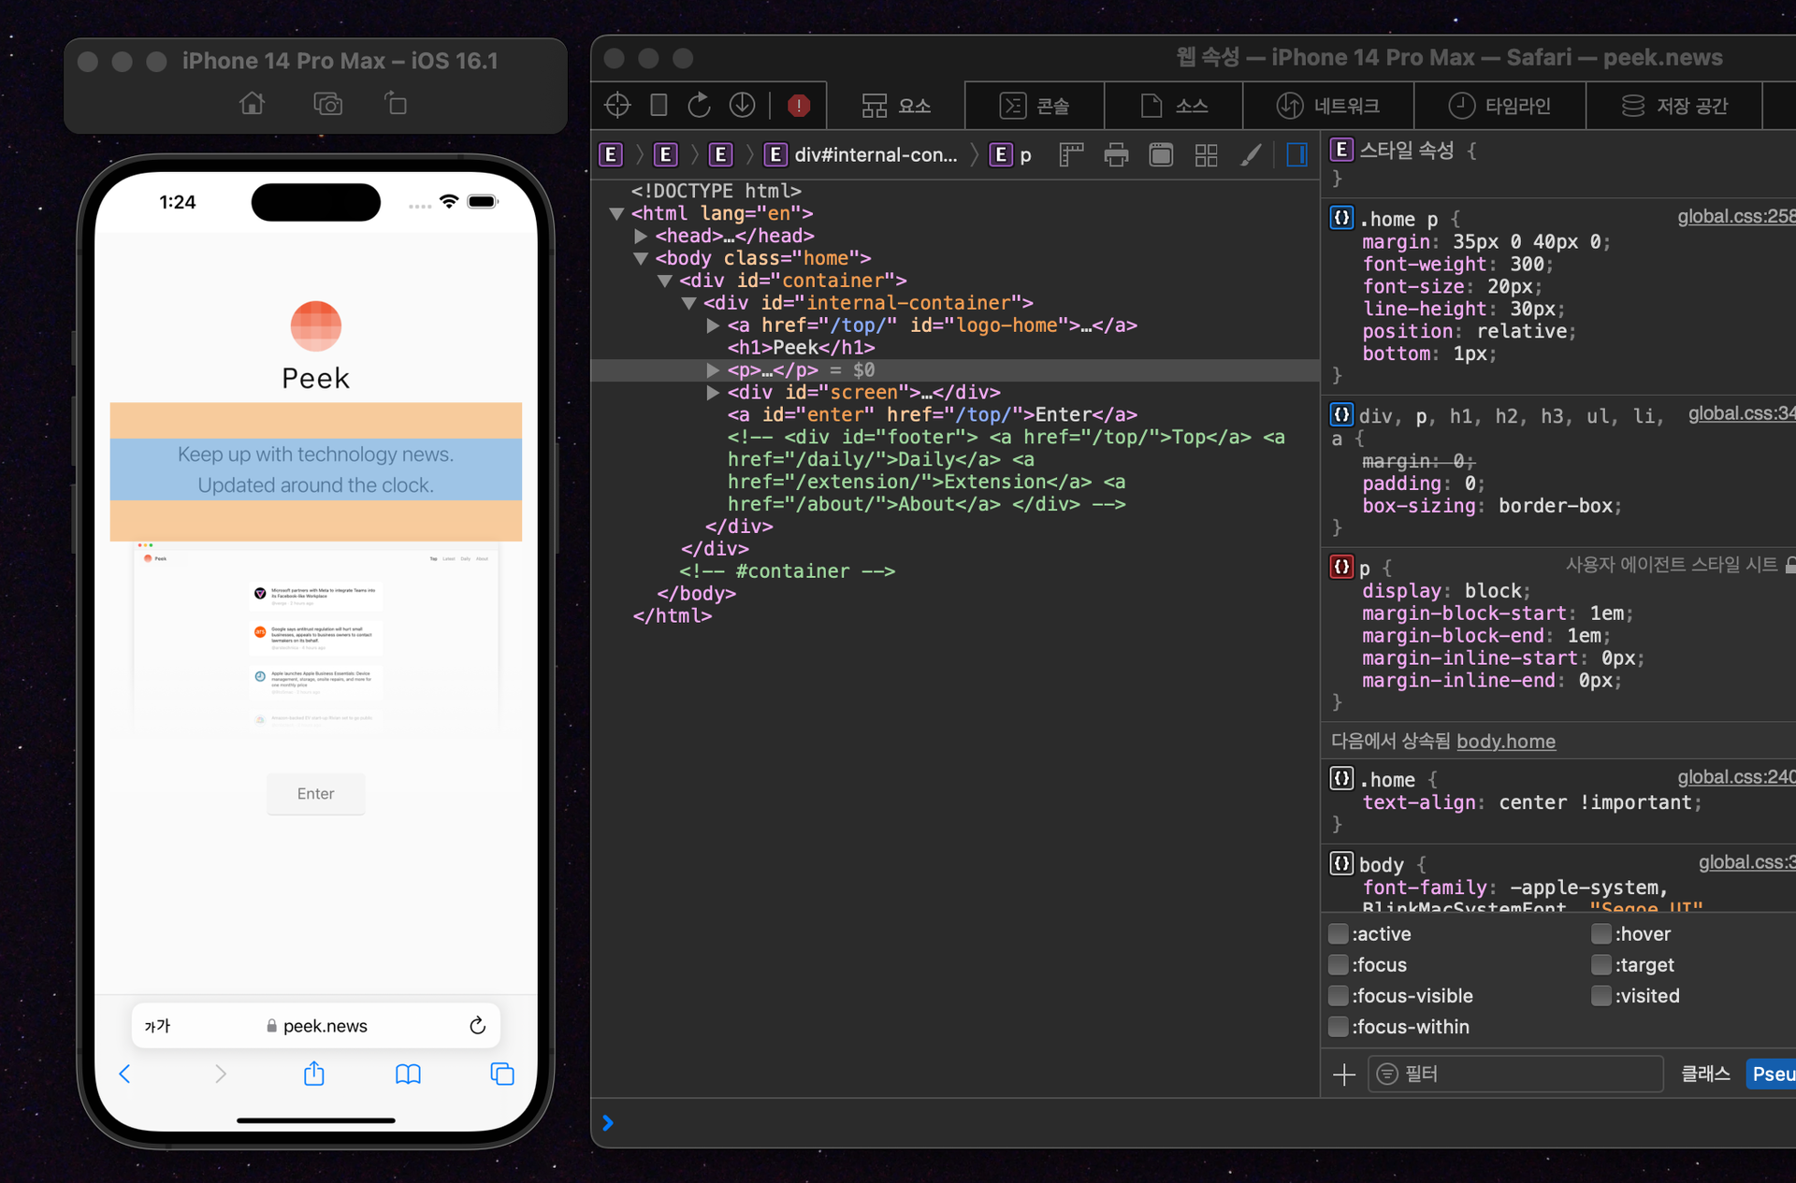Reload the inspected page

click(x=700, y=105)
